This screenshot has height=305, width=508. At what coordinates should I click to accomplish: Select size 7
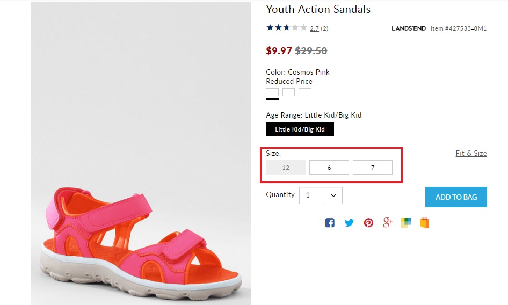pos(373,168)
